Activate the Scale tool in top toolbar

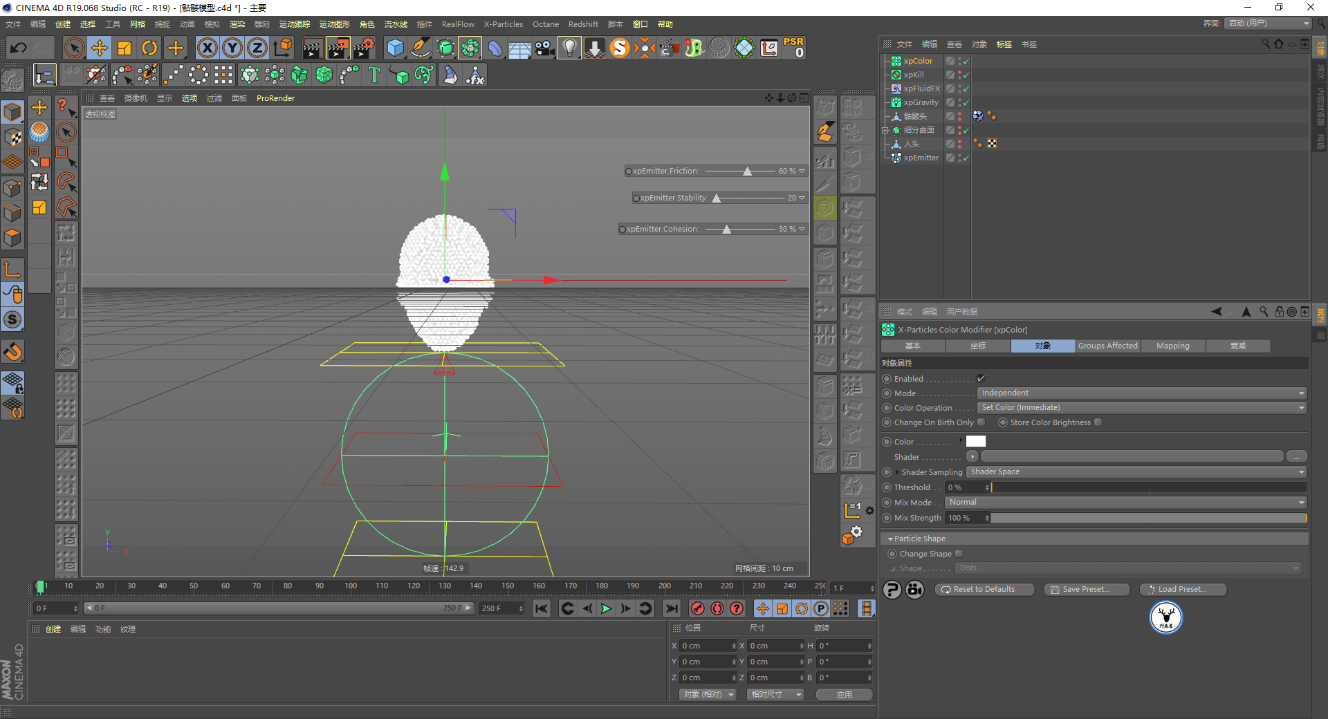point(124,48)
